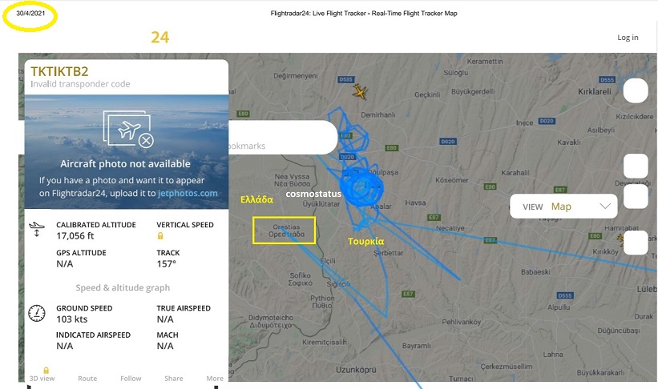Click the altitude plane icon
This screenshot has width=658, height=389.
37,229
